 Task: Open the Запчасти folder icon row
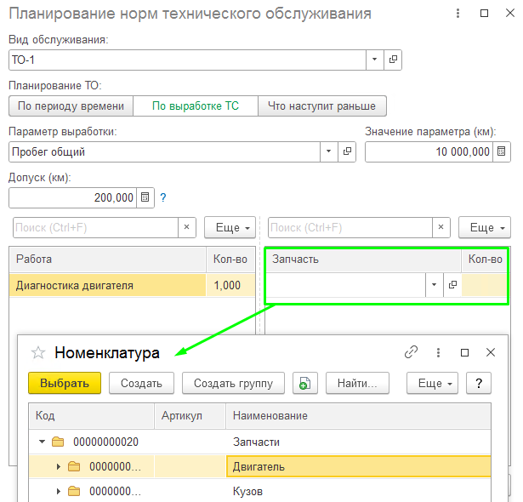pos(58,442)
